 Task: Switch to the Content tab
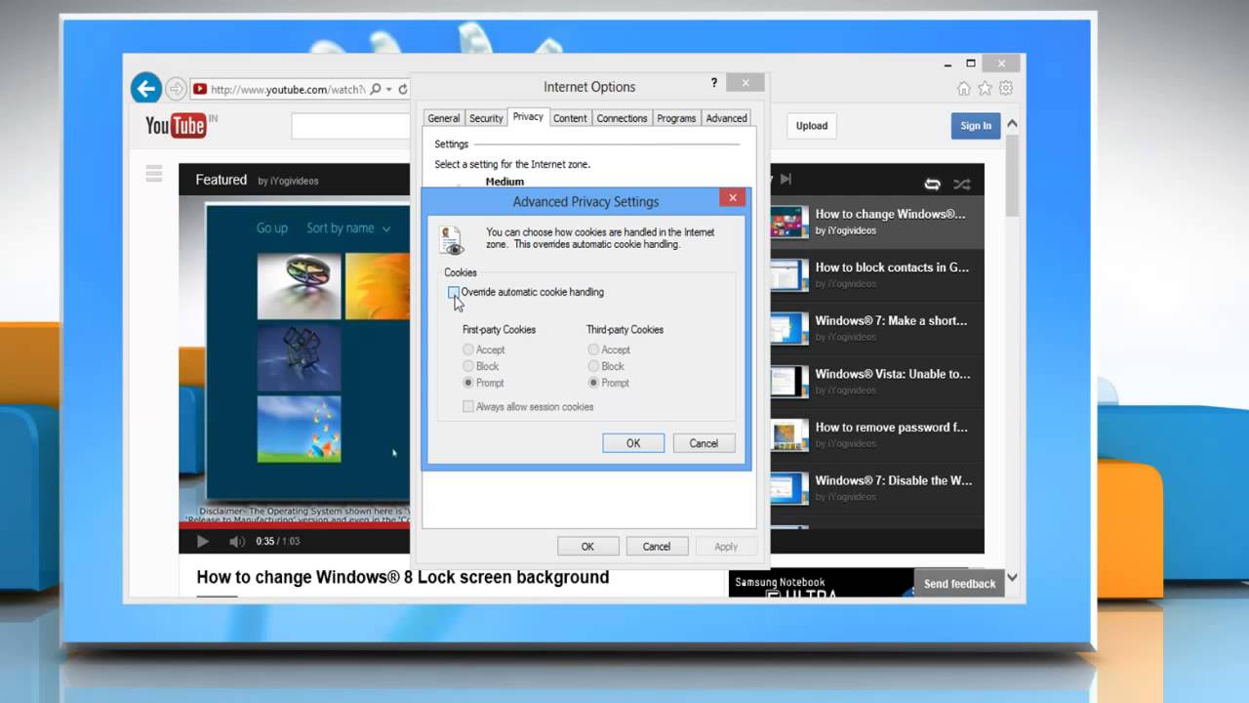570,118
